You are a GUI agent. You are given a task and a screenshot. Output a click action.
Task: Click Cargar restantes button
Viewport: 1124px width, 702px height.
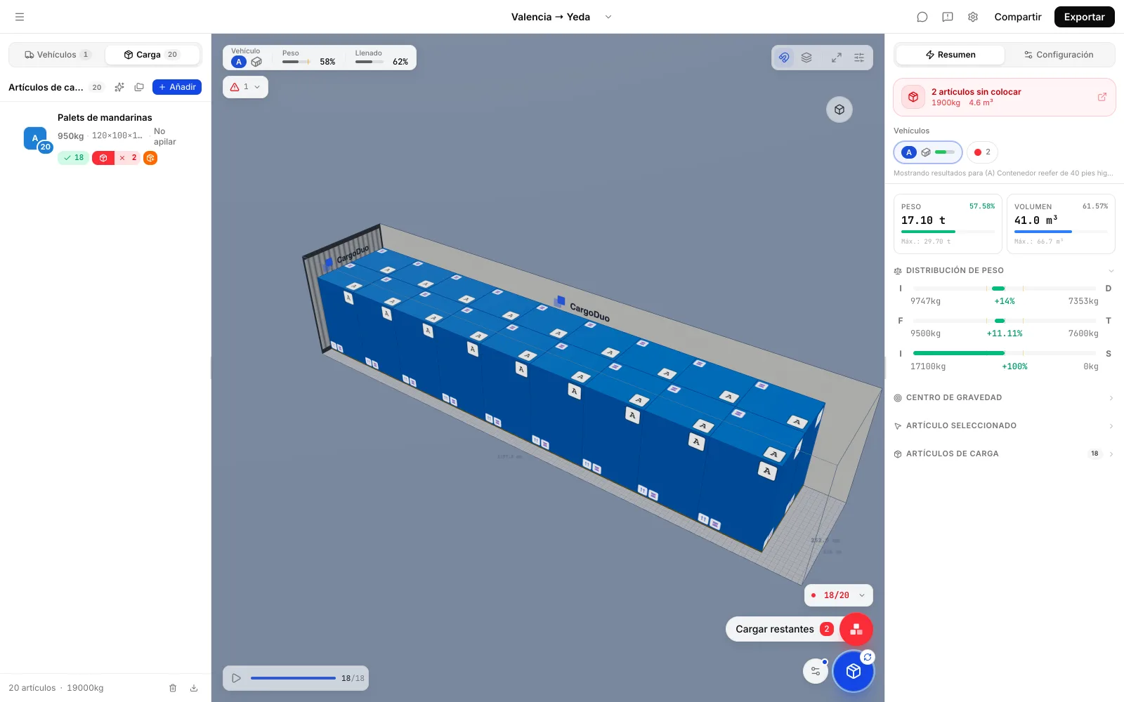[783, 629]
